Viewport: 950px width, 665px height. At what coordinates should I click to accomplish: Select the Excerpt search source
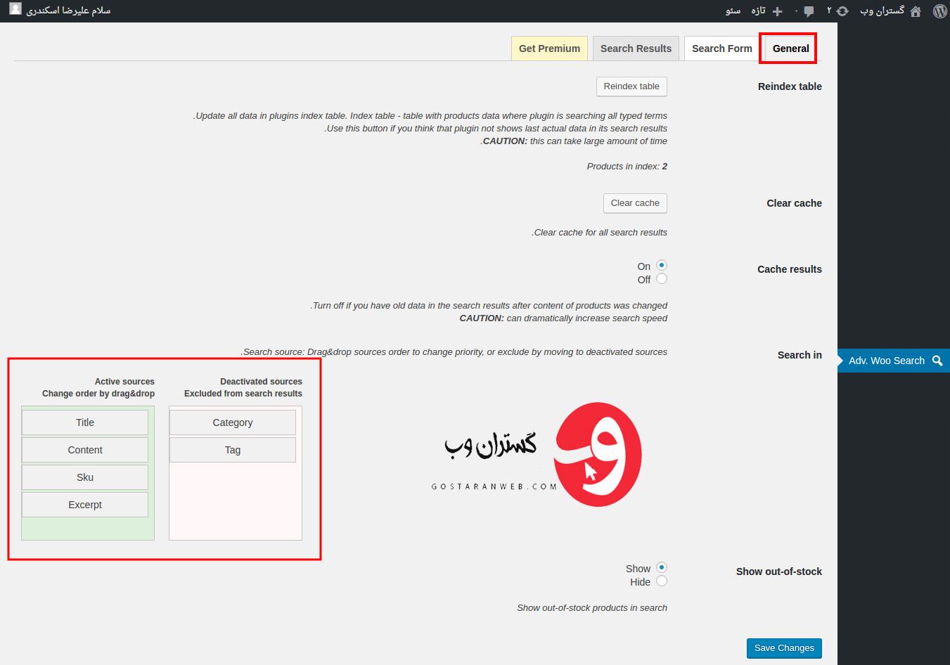pyautogui.click(x=85, y=505)
